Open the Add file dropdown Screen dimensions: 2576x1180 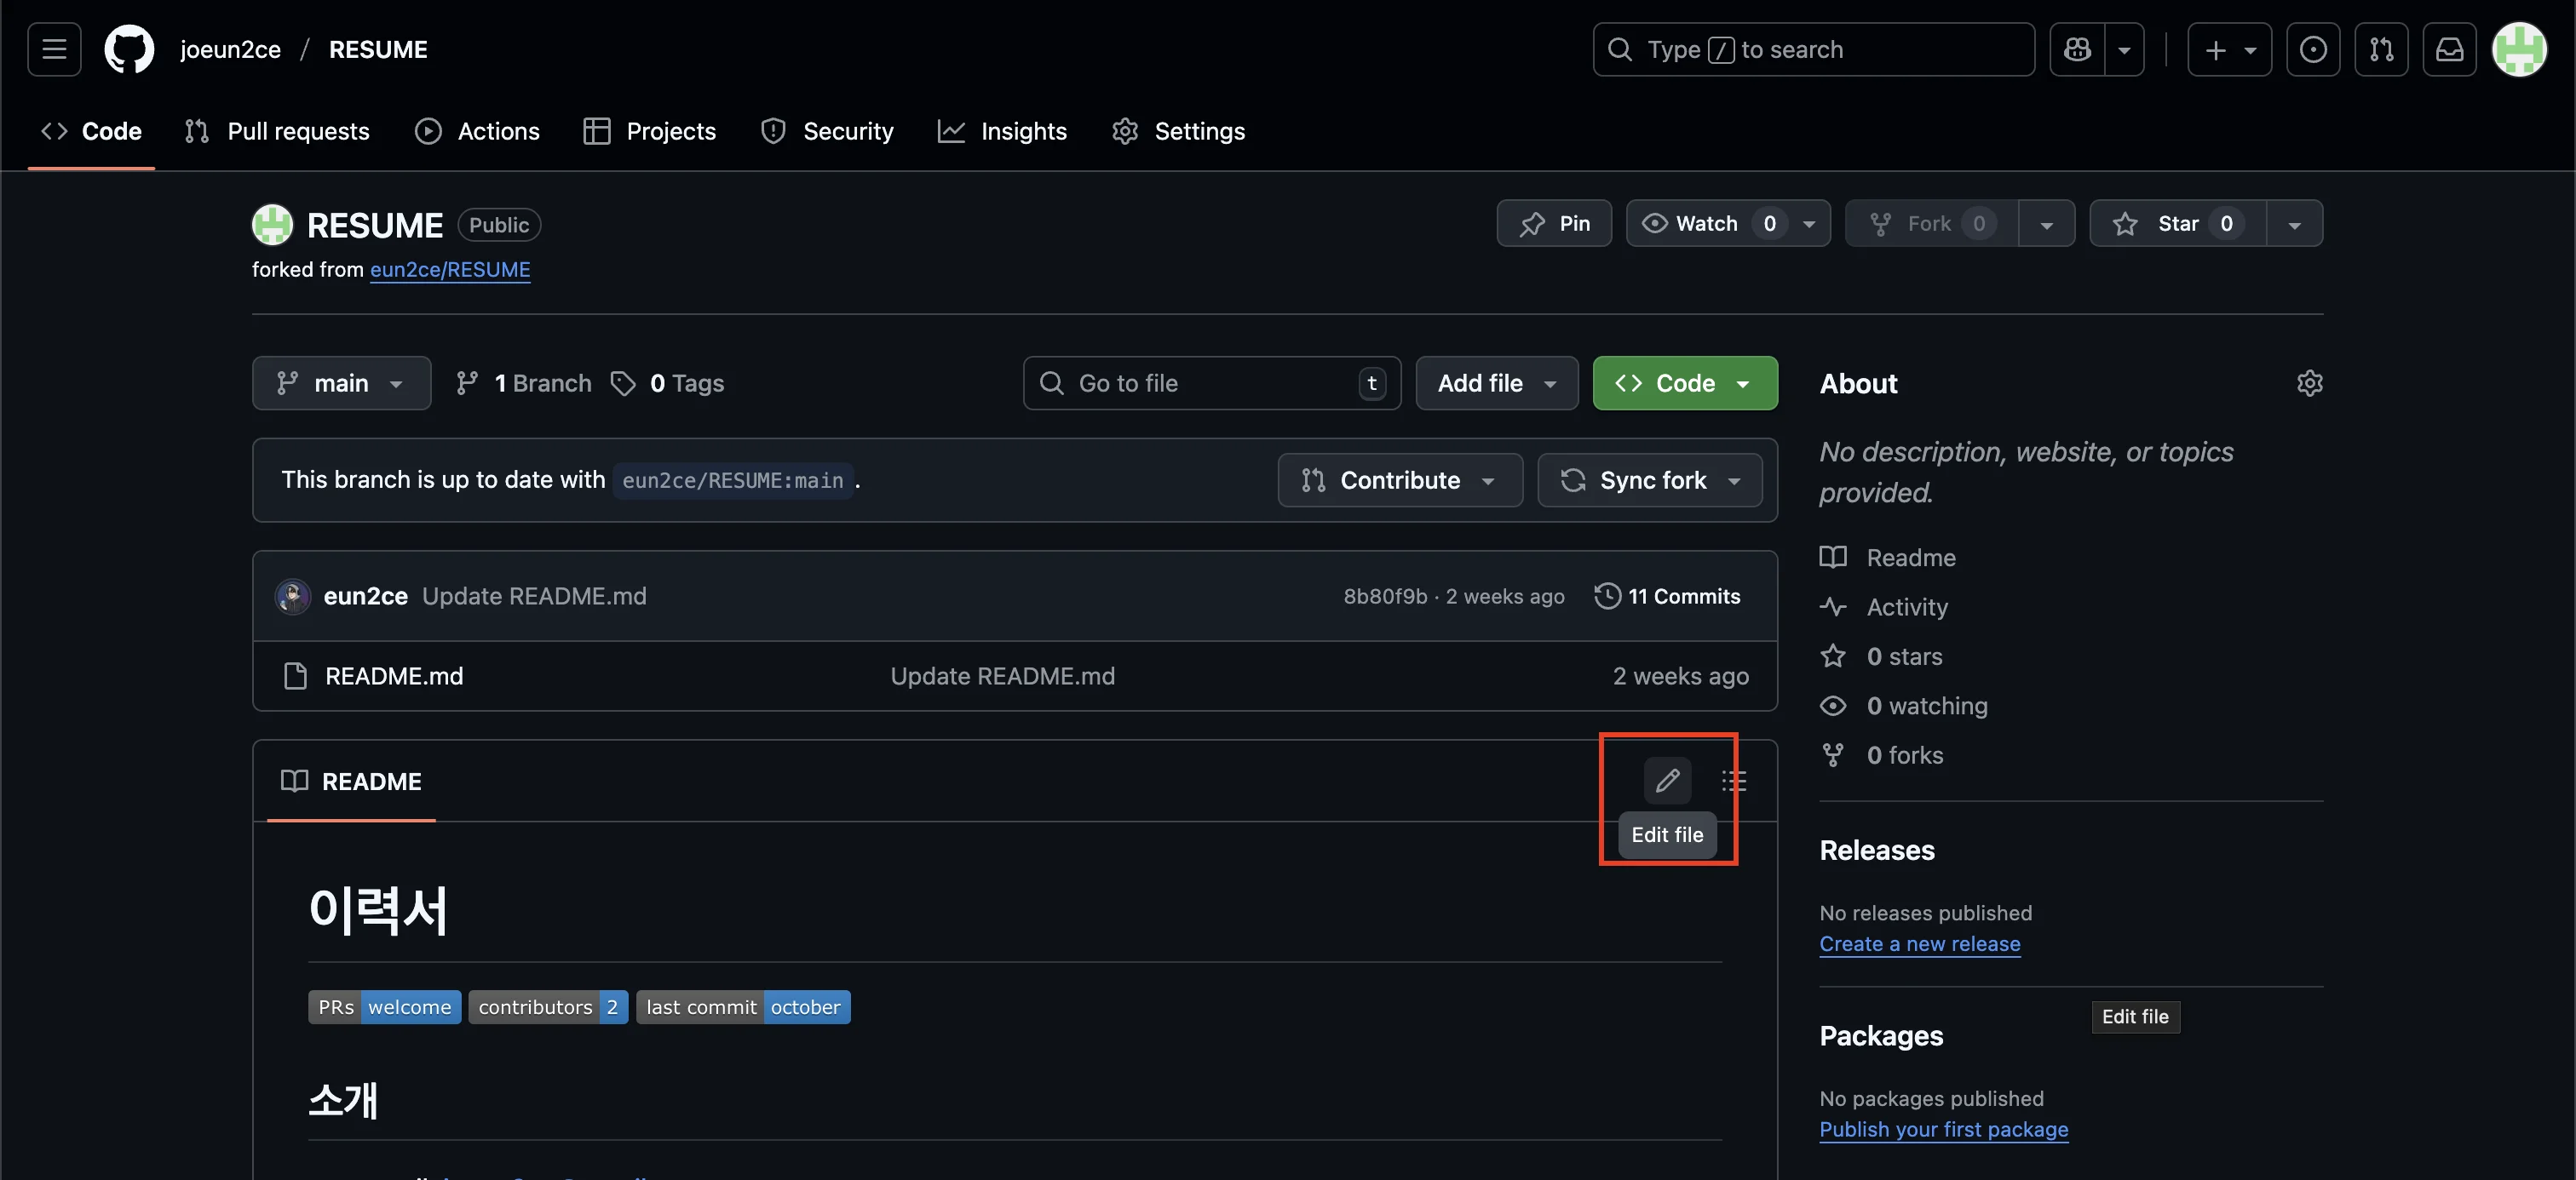coord(1496,384)
